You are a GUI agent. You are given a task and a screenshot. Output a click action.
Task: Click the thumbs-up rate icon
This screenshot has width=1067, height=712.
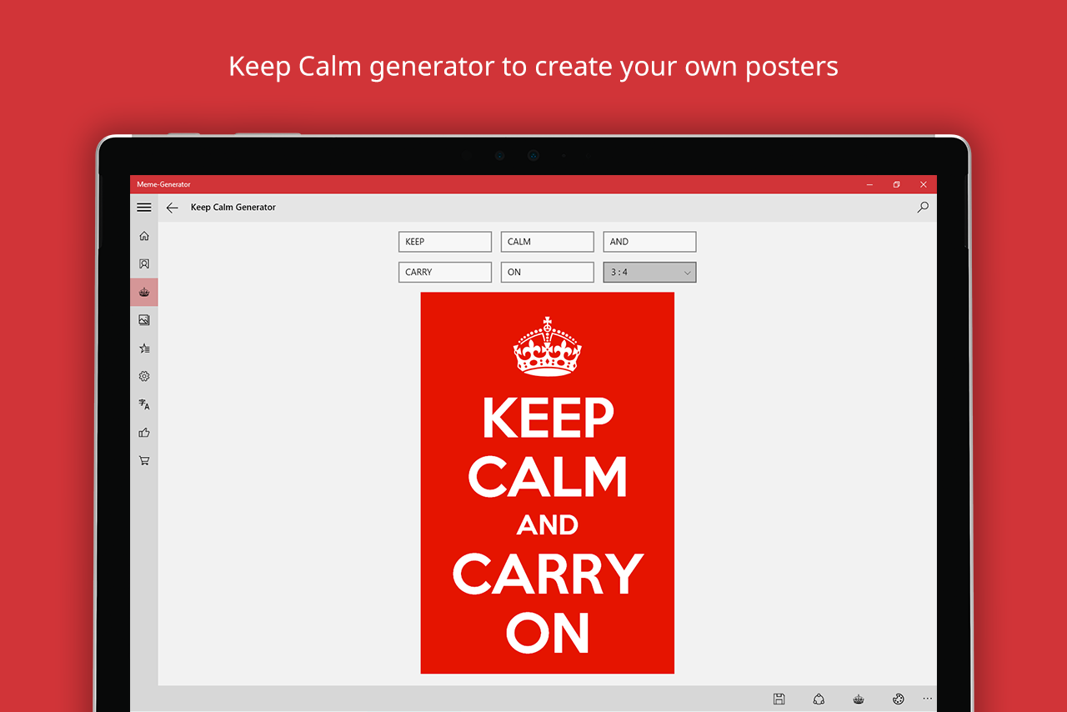click(144, 433)
